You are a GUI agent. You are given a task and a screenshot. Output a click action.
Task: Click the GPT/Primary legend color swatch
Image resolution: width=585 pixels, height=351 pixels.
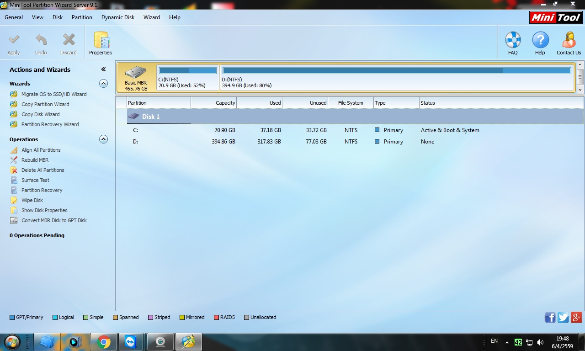[x=12, y=317]
